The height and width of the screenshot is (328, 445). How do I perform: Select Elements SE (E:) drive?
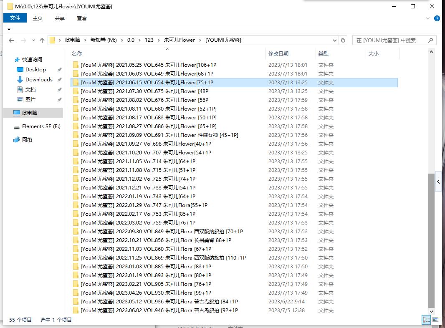tap(41, 126)
